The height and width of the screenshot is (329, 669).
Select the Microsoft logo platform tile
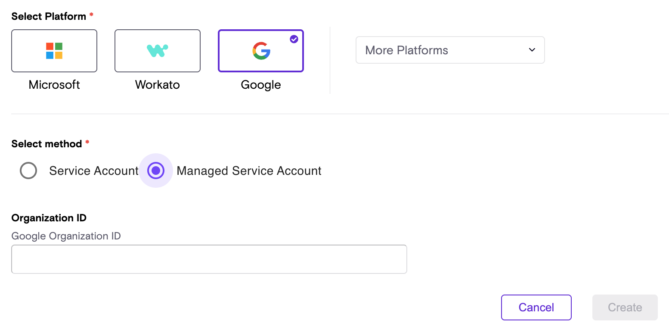point(54,51)
